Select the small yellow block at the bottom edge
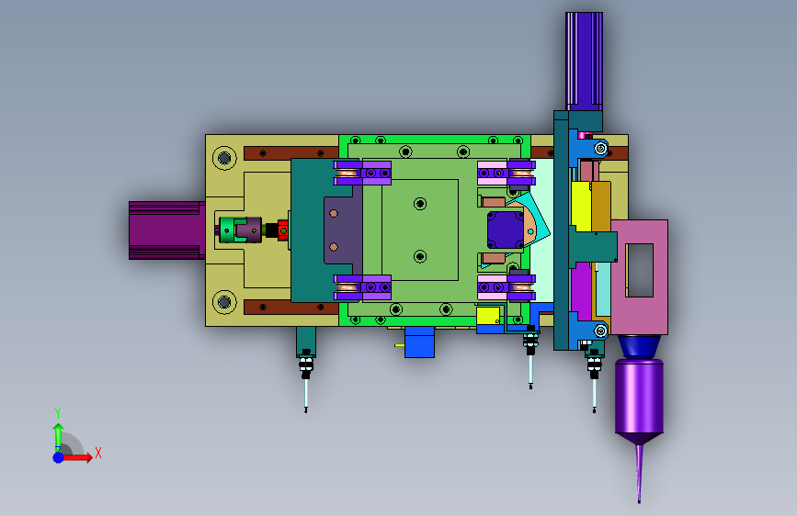The height and width of the screenshot is (516, 797). 488,316
